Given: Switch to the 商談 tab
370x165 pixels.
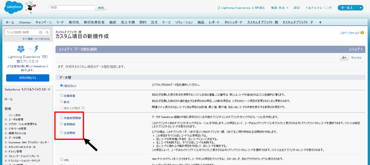Looking at the screenshot, I should pyautogui.click(x=113, y=22).
